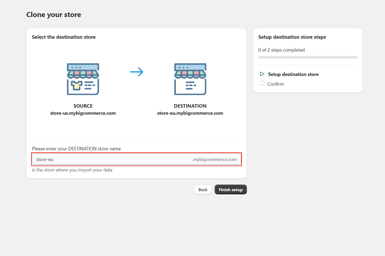Click the SOURCE label

pos(83,106)
